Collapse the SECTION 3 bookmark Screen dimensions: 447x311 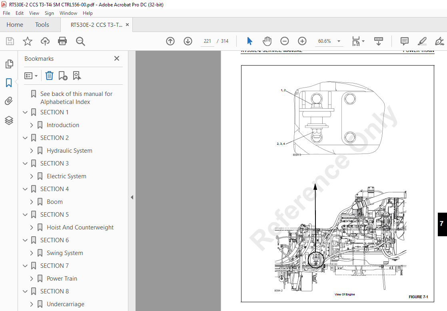pyautogui.click(x=25, y=163)
